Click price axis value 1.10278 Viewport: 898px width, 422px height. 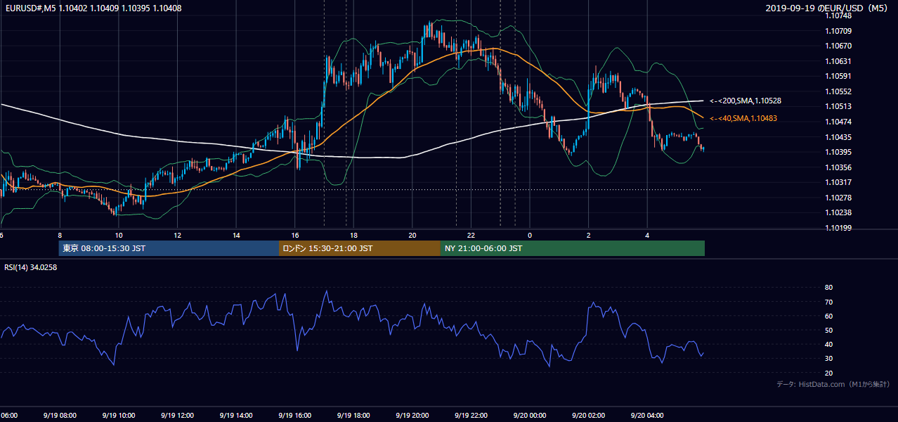click(x=838, y=198)
